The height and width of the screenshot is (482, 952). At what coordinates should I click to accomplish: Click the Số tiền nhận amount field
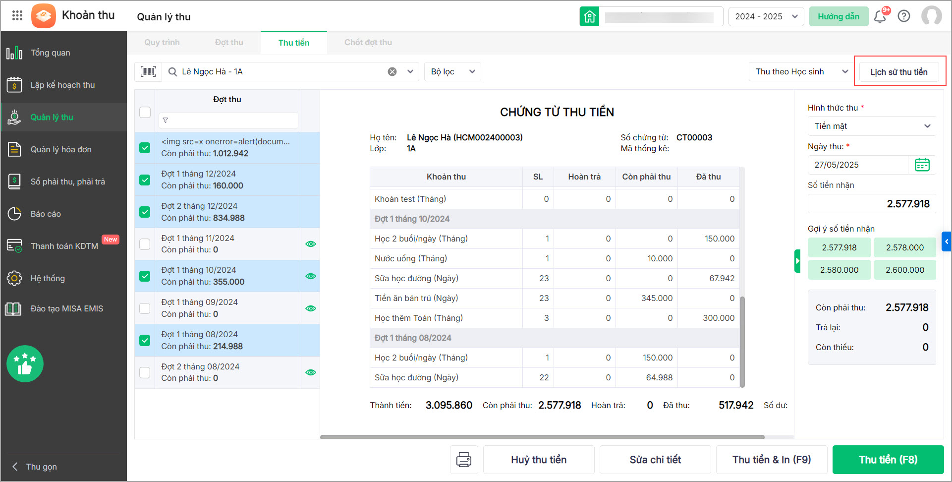(x=872, y=204)
